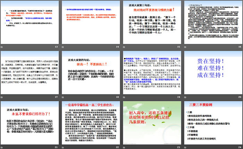Click slide number label 20

click(x=240, y=97)
